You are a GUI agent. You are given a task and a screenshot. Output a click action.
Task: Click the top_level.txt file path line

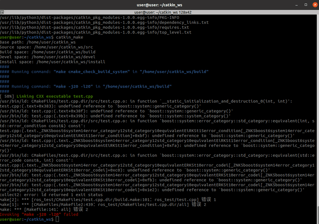(x=96, y=32)
